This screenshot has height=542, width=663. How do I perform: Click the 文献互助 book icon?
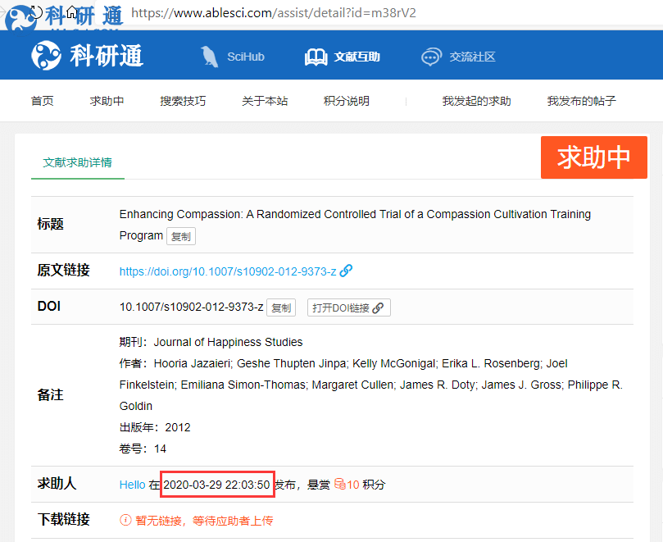(x=316, y=57)
